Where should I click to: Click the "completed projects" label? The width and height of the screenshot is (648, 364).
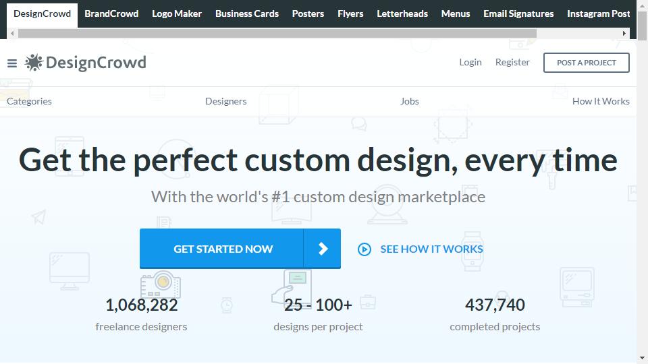(495, 327)
